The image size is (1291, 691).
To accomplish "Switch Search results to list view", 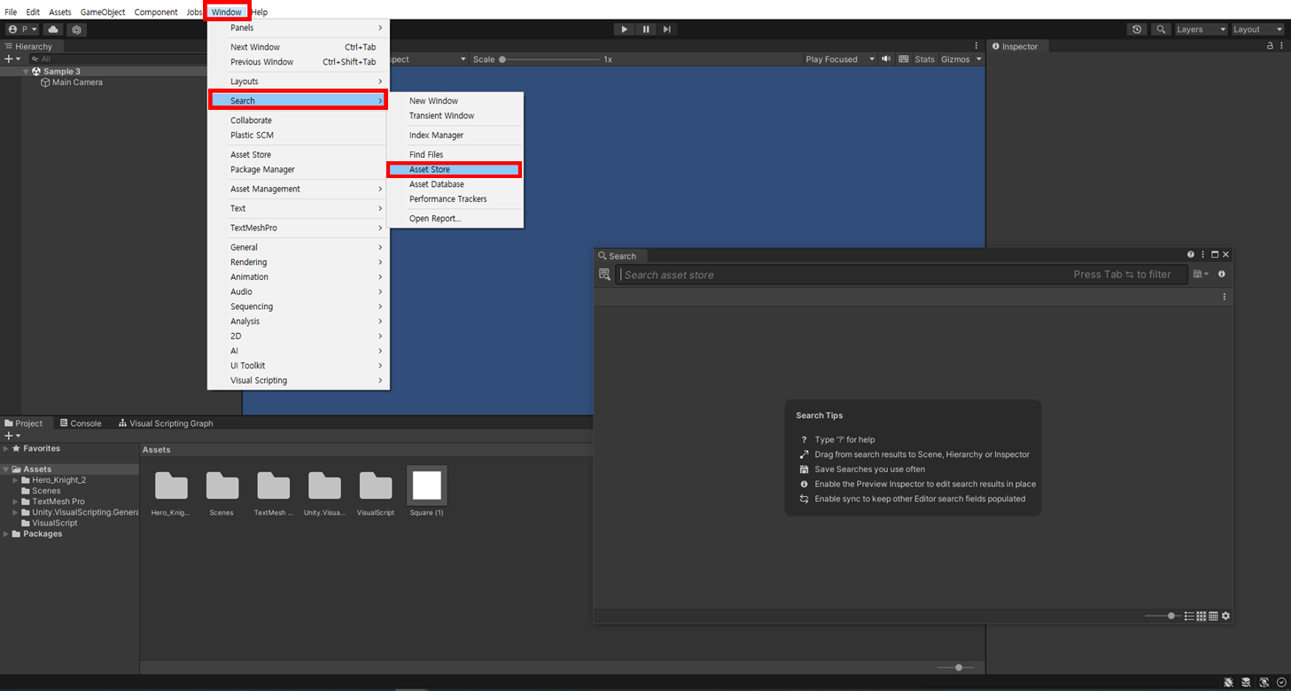I will click(1189, 616).
